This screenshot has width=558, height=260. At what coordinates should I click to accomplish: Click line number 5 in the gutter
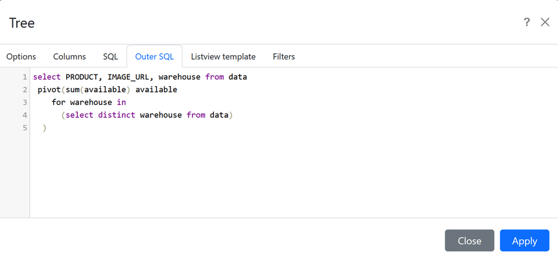25,128
